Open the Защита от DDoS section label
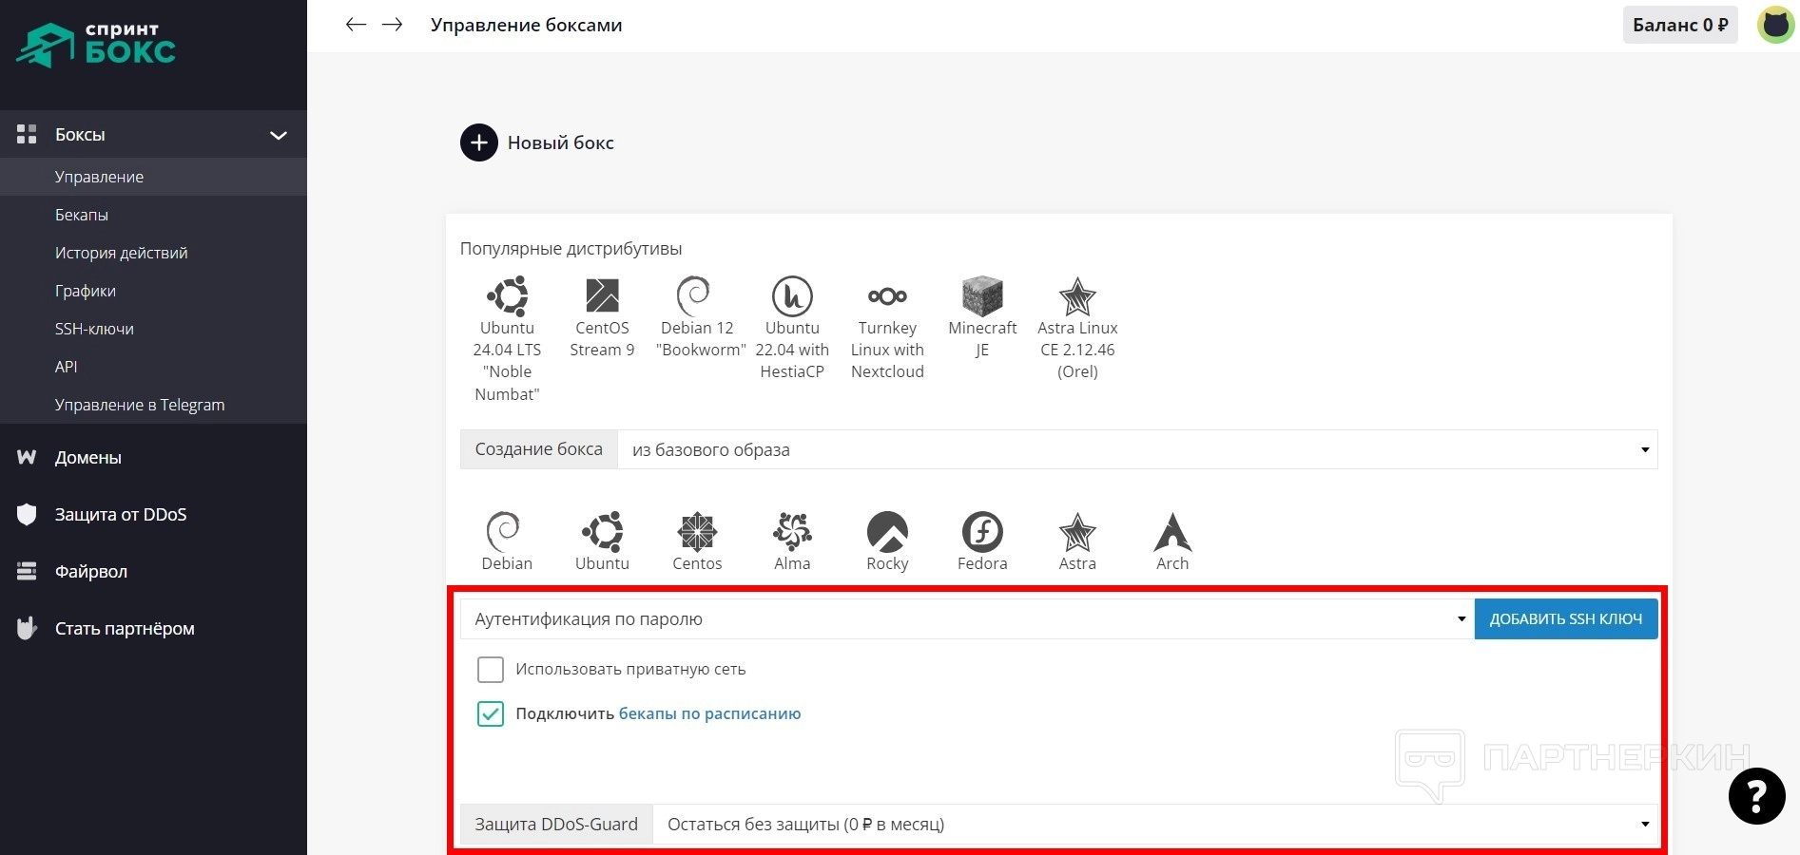Viewport: 1800px width, 855px height. pyautogui.click(x=121, y=514)
